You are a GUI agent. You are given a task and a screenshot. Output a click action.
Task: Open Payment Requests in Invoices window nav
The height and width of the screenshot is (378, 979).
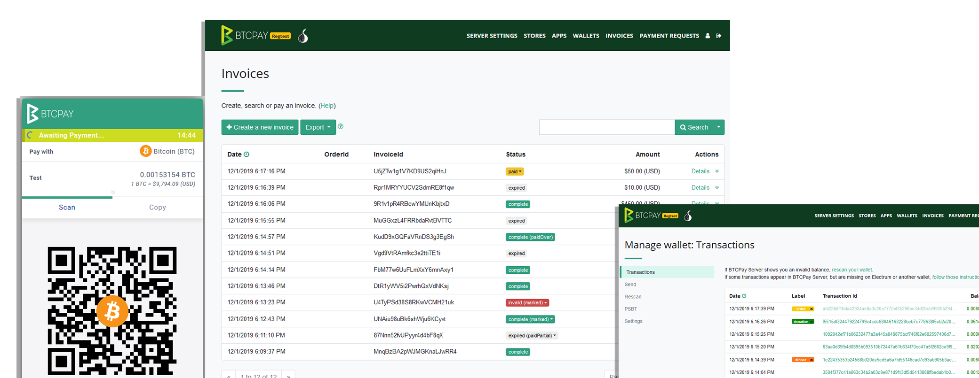coord(669,36)
